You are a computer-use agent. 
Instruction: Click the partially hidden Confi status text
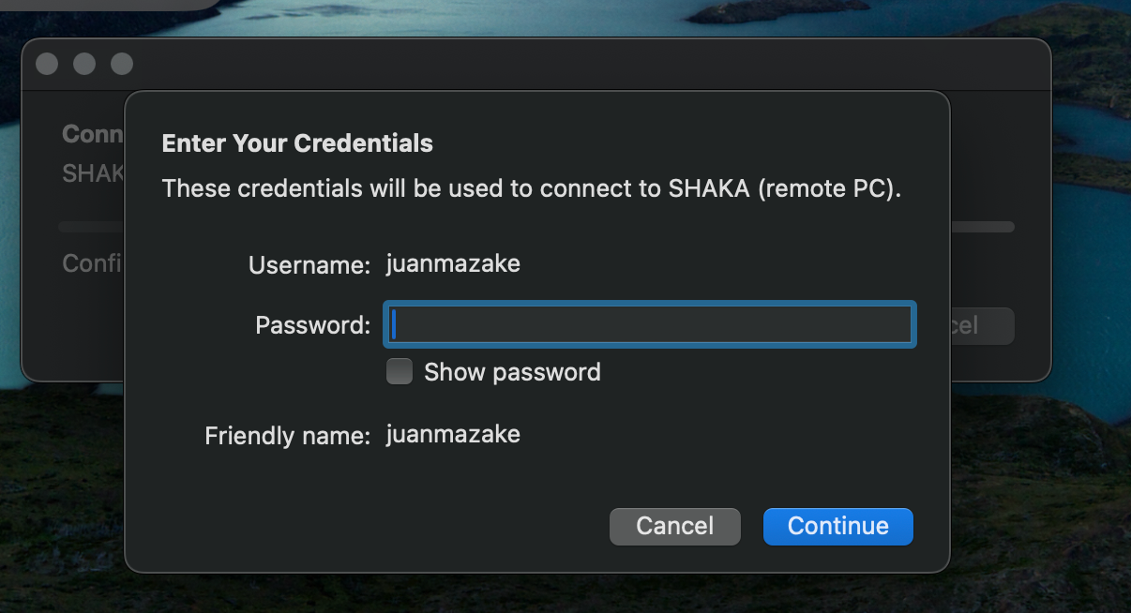pyautogui.click(x=92, y=263)
